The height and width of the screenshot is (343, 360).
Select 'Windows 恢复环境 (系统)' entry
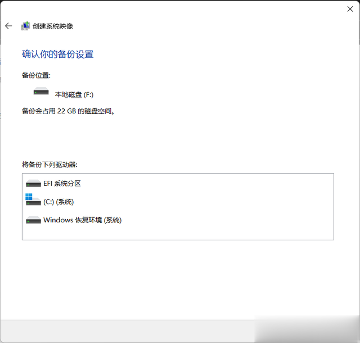click(x=83, y=220)
